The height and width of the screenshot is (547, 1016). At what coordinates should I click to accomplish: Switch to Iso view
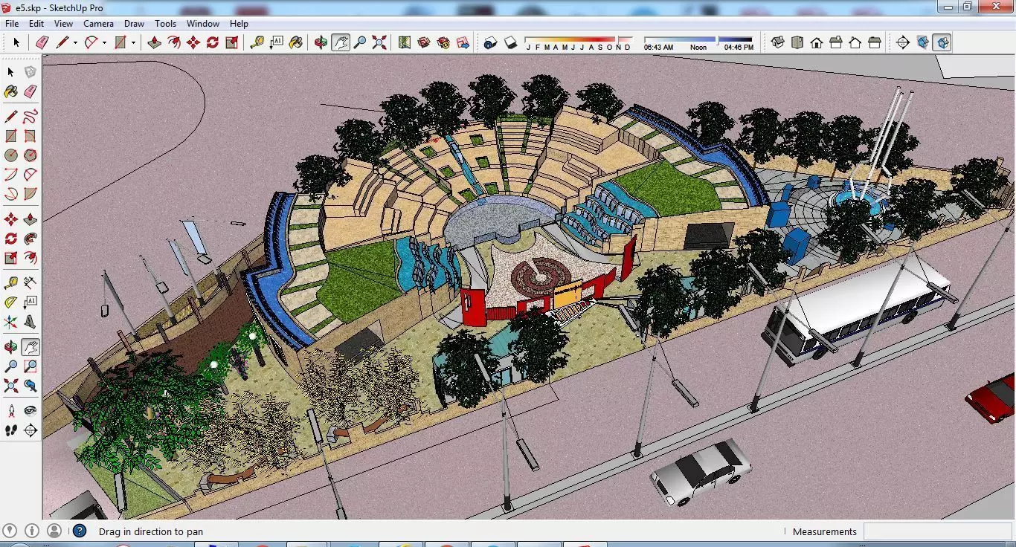pyautogui.click(x=778, y=43)
